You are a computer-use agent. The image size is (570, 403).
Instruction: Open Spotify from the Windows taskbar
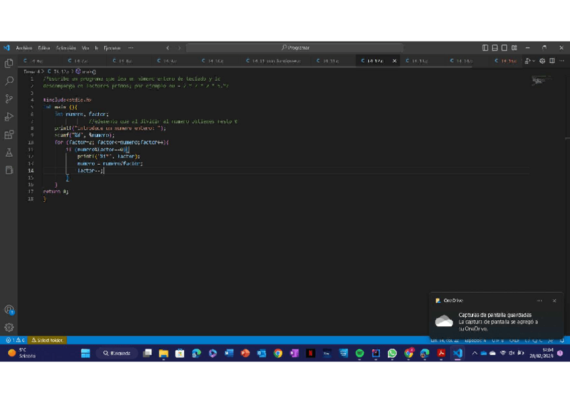tap(360, 353)
